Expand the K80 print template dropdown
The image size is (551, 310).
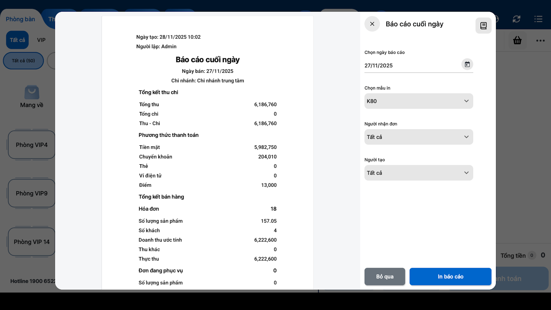click(x=419, y=101)
